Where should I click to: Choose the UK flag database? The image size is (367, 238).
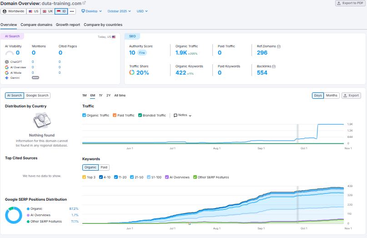pos(48,11)
